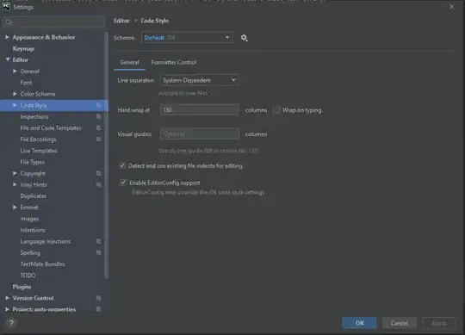This screenshot has width=465, height=335.
Task: Toggle Enable EditorConfig support checkbox
Action: coord(123,183)
